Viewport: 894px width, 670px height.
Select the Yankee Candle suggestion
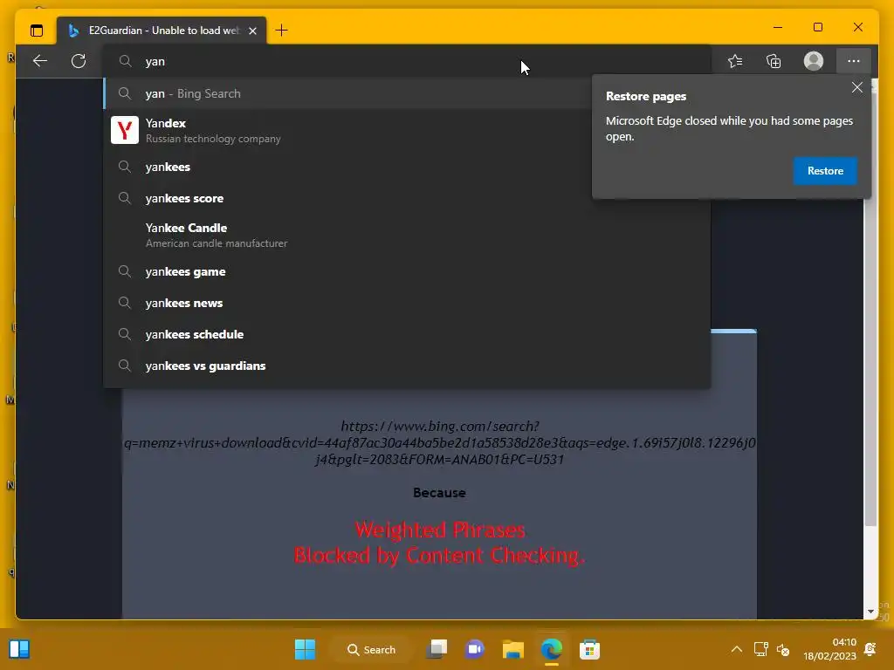pos(407,235)
